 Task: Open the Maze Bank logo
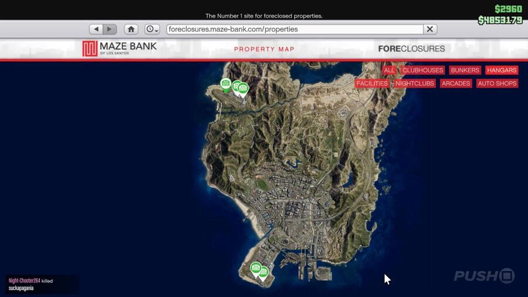[x=120, y=49]
